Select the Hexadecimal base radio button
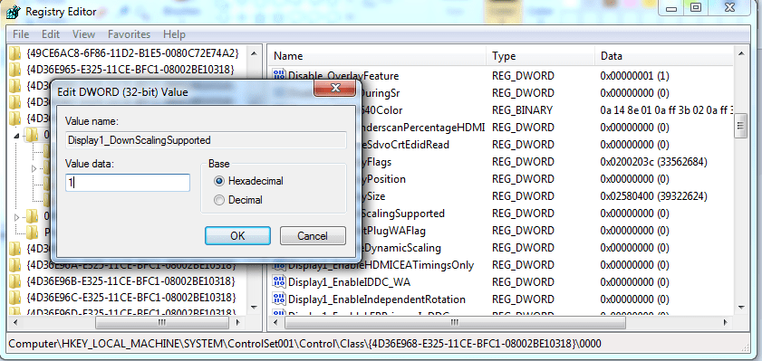762x361 pixels. coord(219,181)
